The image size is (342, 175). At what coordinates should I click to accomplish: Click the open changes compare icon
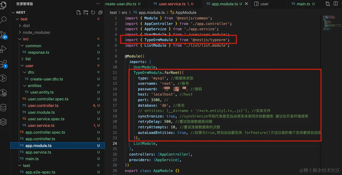click(x=328, y=4)
